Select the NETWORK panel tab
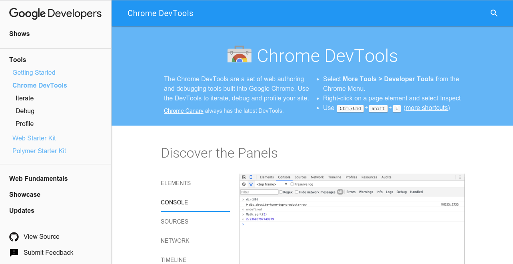513x264 pixels. coord(175,241)
